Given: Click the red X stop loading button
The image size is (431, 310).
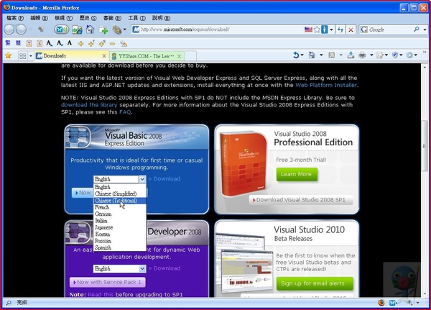Looking at the screenshot, I should (351, 29).
